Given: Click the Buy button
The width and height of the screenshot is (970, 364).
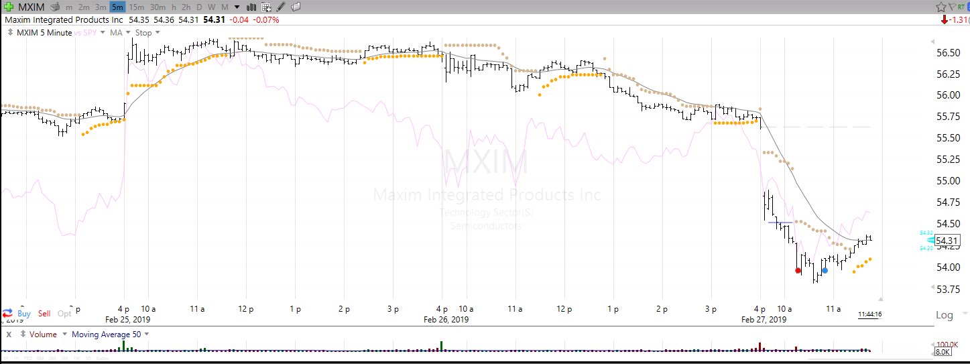Looking at the screenshot, I should tap(24, 314).
